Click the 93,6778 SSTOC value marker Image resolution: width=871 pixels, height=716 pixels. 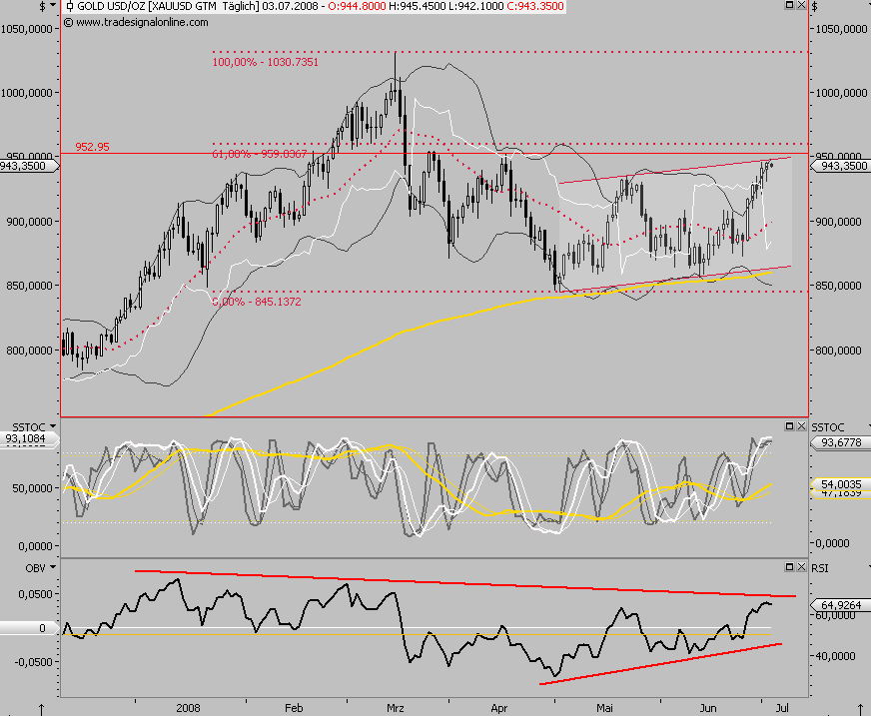[841, 442]
